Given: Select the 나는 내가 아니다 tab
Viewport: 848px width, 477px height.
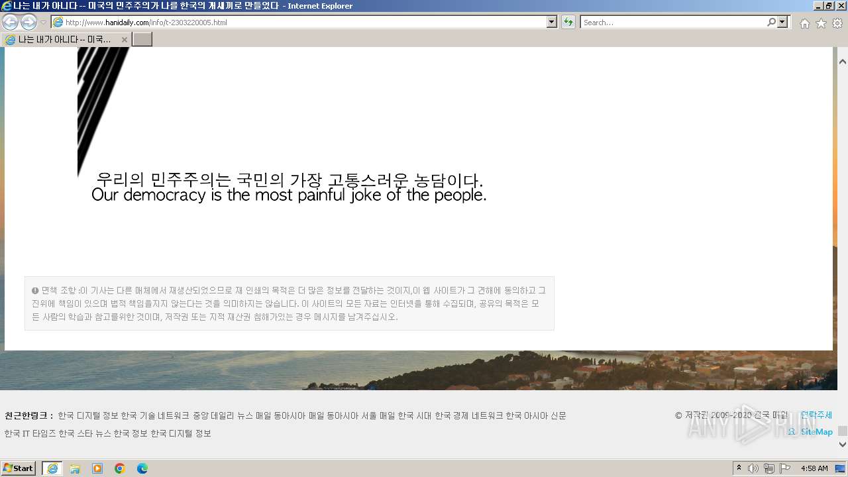Looking at the screenshot, I should pyautogui.click(x=65, y=40).
